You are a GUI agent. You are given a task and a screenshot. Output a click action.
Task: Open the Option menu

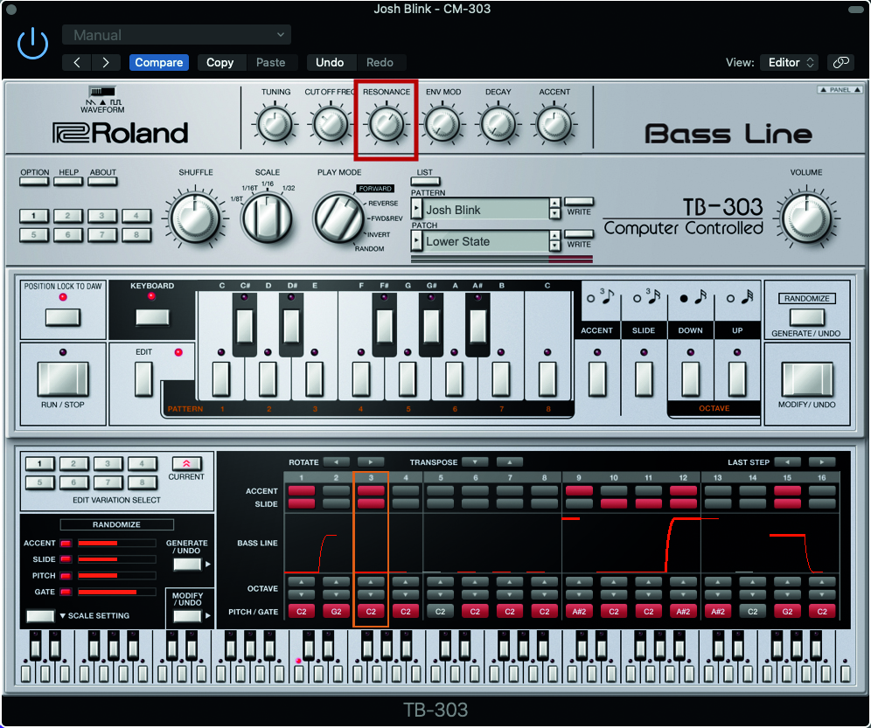(35, 182)
